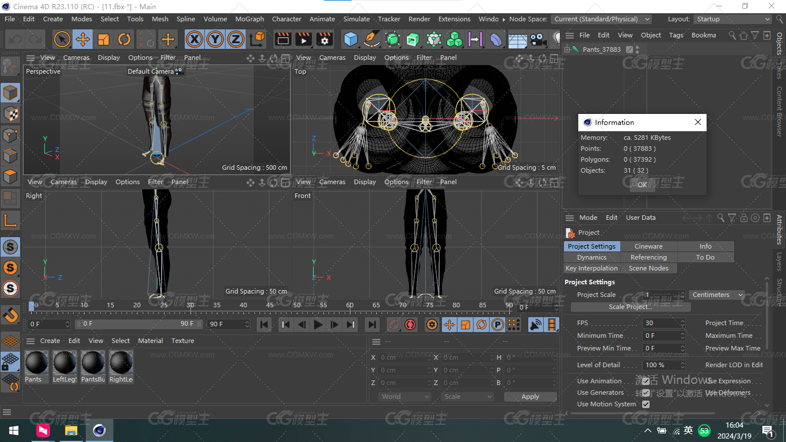
Task: Go to End of animation
Action: pyautogui.click(x=372, y=325)
